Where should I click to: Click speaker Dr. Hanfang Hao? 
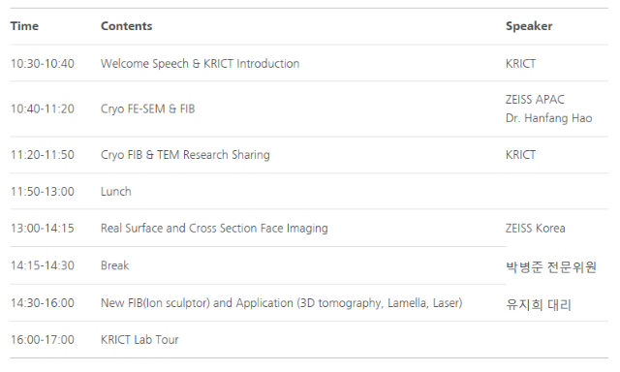[548, 118]
